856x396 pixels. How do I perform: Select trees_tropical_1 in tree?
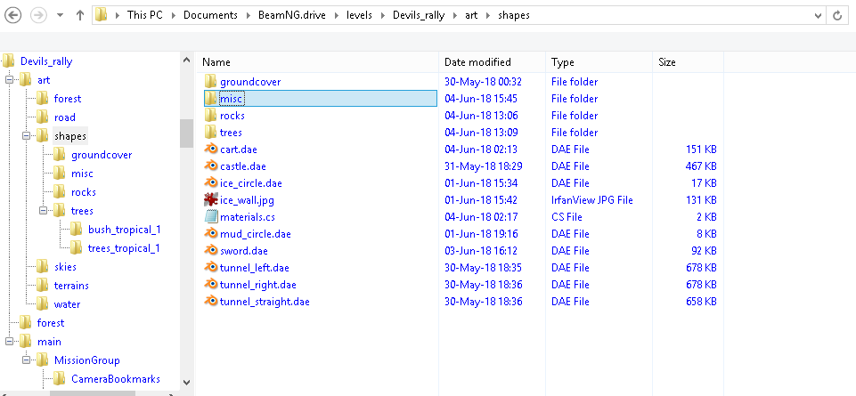tap(124, 248)
